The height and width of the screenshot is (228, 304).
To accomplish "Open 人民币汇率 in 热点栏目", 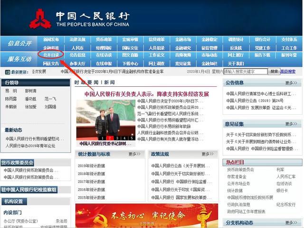I will click(286, 177).
